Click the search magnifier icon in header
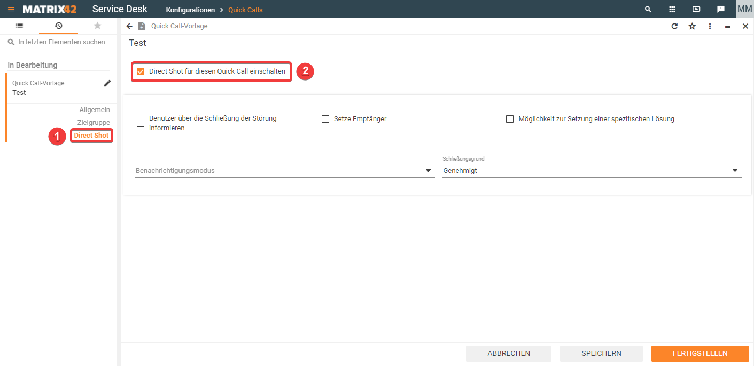This screenshot has width=754, height=366. [648, 10]
